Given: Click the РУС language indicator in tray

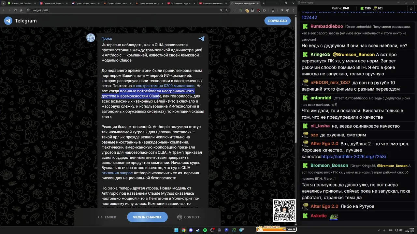Looking at the screenshot, I should point(391,230).
